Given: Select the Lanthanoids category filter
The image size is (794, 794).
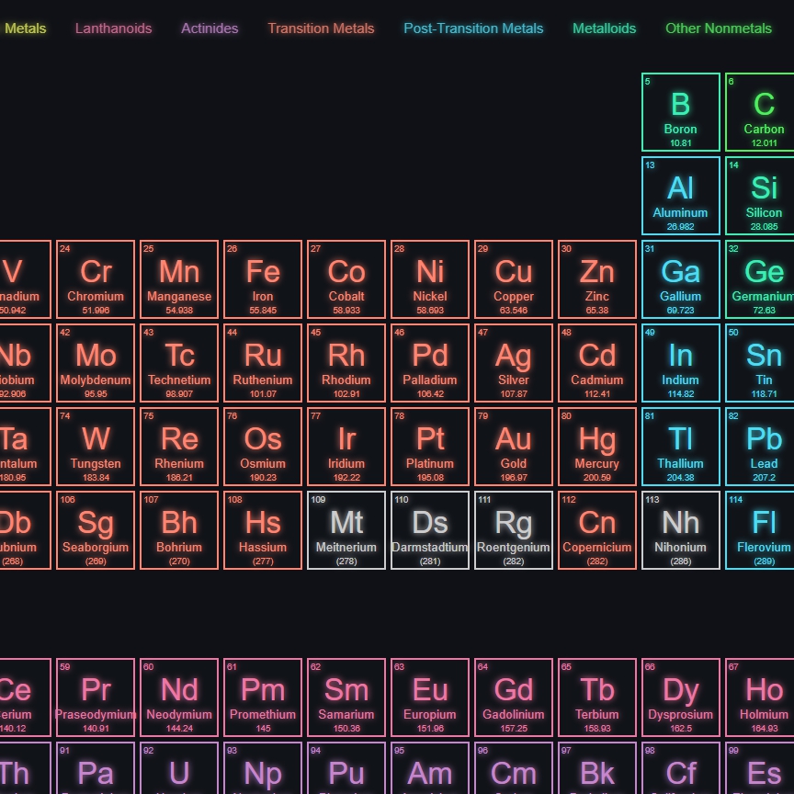Looking at the screenshot, I should tap(113, 28).
